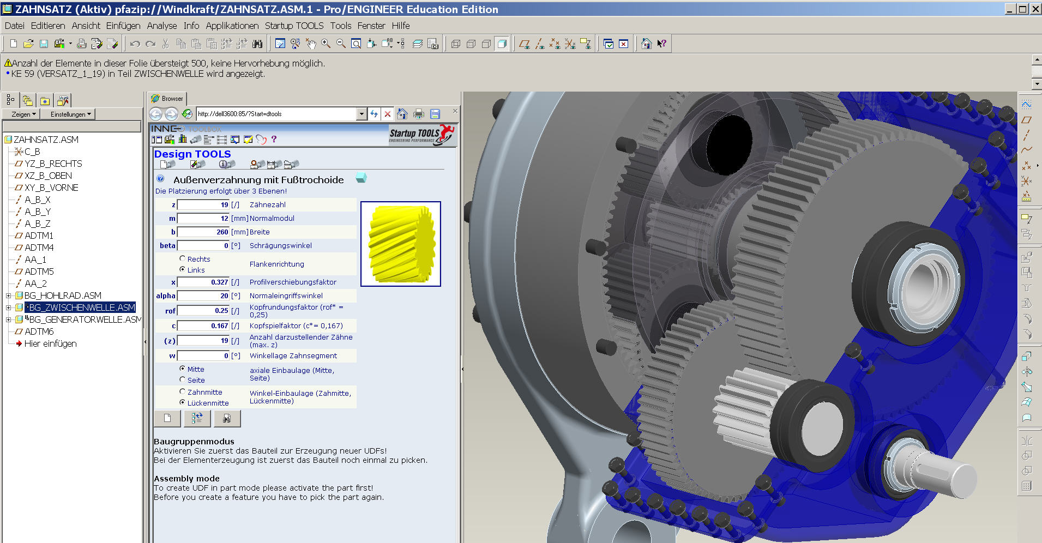
Task: Select Lückenmitte angular installation position
Action: point(183,402)
